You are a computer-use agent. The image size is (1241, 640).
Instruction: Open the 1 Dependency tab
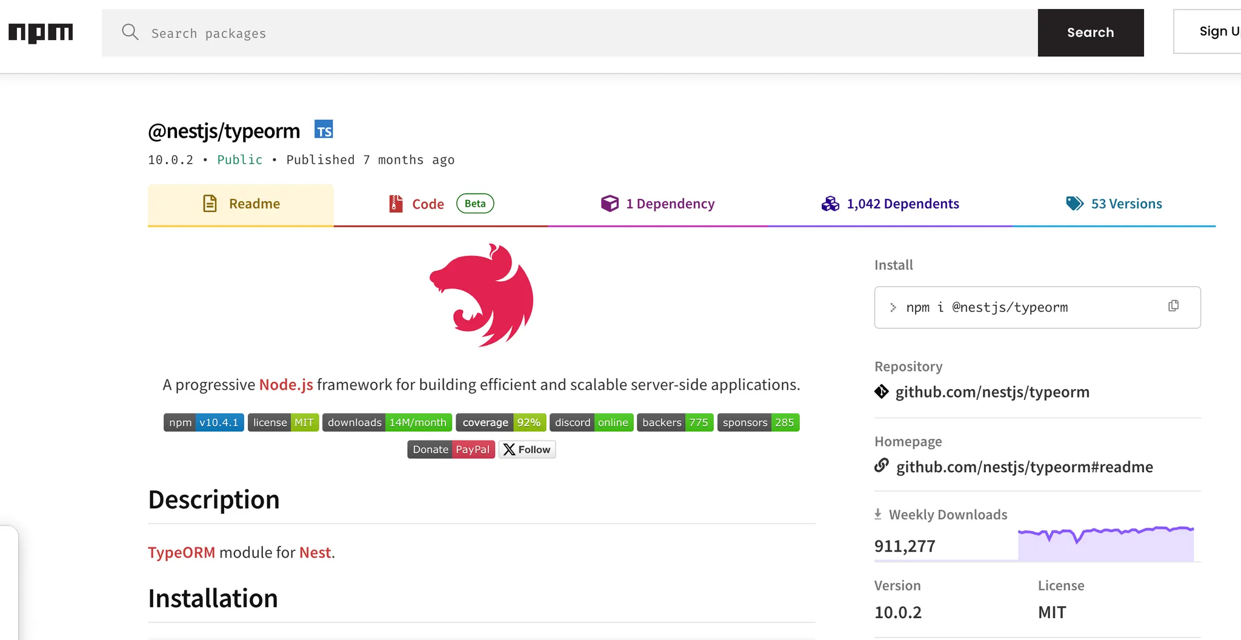pos(658,204)
